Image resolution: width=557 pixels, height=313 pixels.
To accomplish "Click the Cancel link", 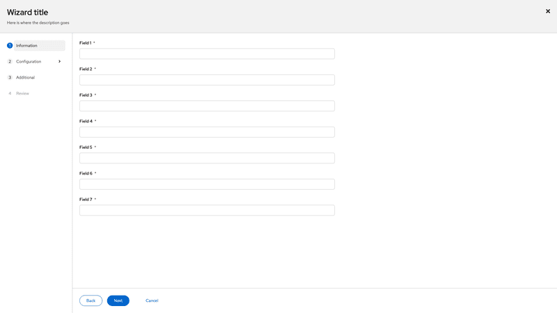I will point(152,300).
